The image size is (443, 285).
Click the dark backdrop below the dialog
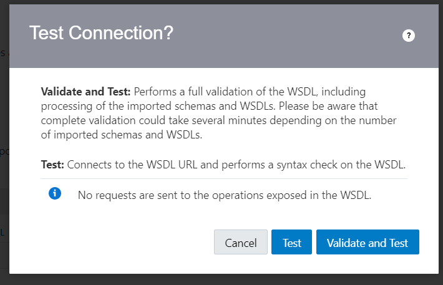218,279
